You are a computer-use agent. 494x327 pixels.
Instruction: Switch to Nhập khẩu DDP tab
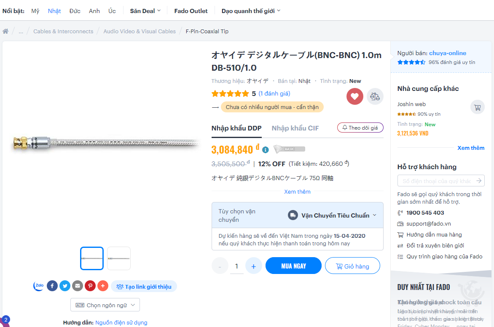pyautogui.click(x=236, y=128)
